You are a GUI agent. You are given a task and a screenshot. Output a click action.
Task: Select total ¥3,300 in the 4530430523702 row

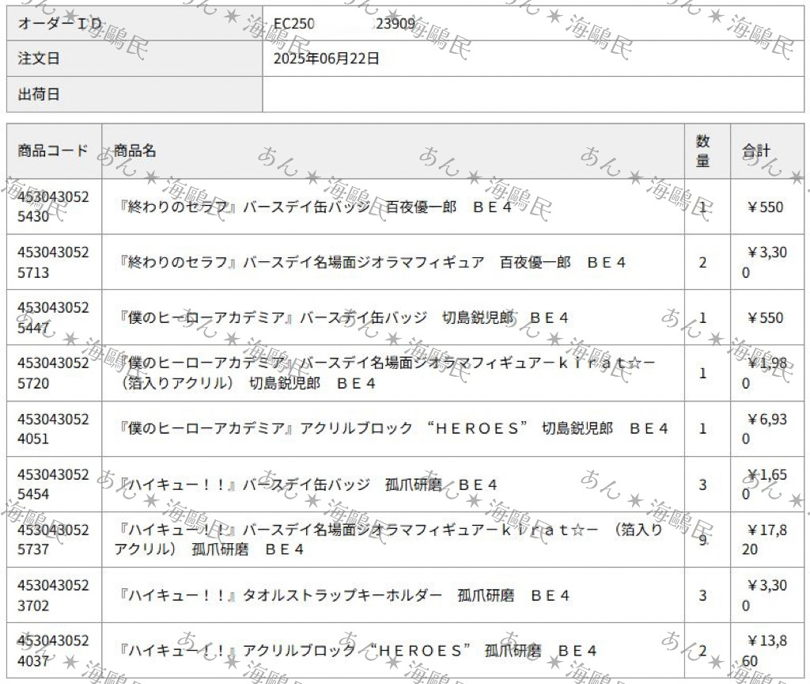[x=765, y=595]
